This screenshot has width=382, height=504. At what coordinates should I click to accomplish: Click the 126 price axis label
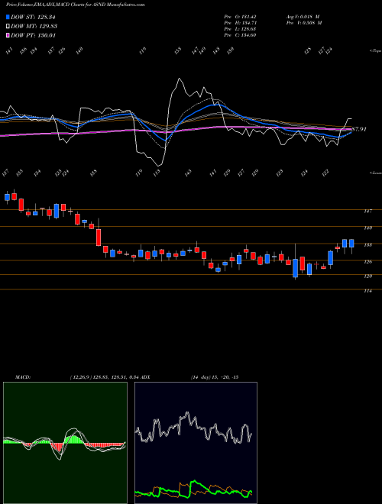[x=368, y=262]
